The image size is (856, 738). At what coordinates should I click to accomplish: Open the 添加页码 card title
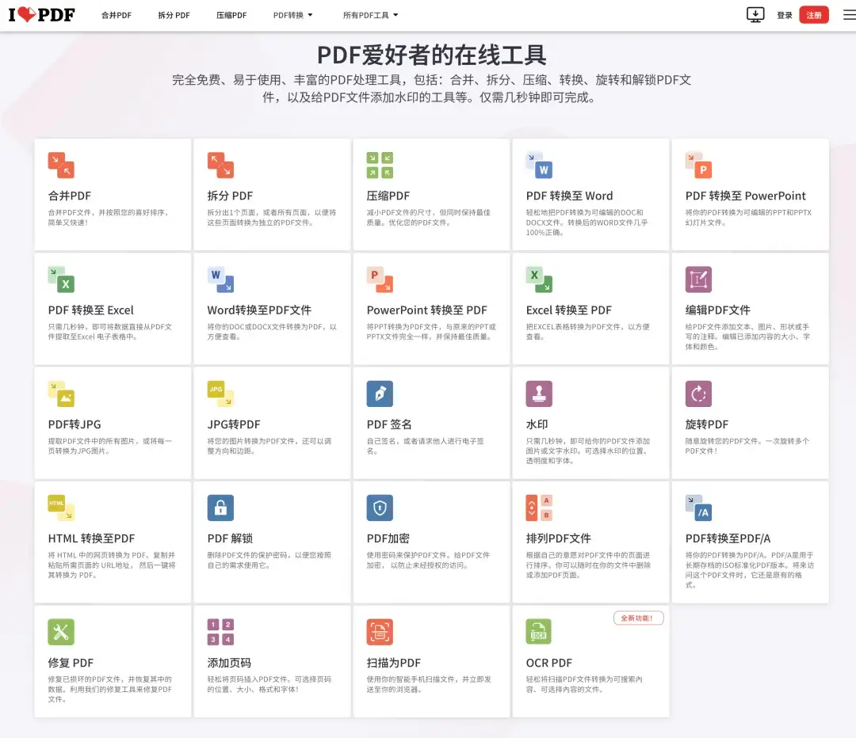pos(229,663)
